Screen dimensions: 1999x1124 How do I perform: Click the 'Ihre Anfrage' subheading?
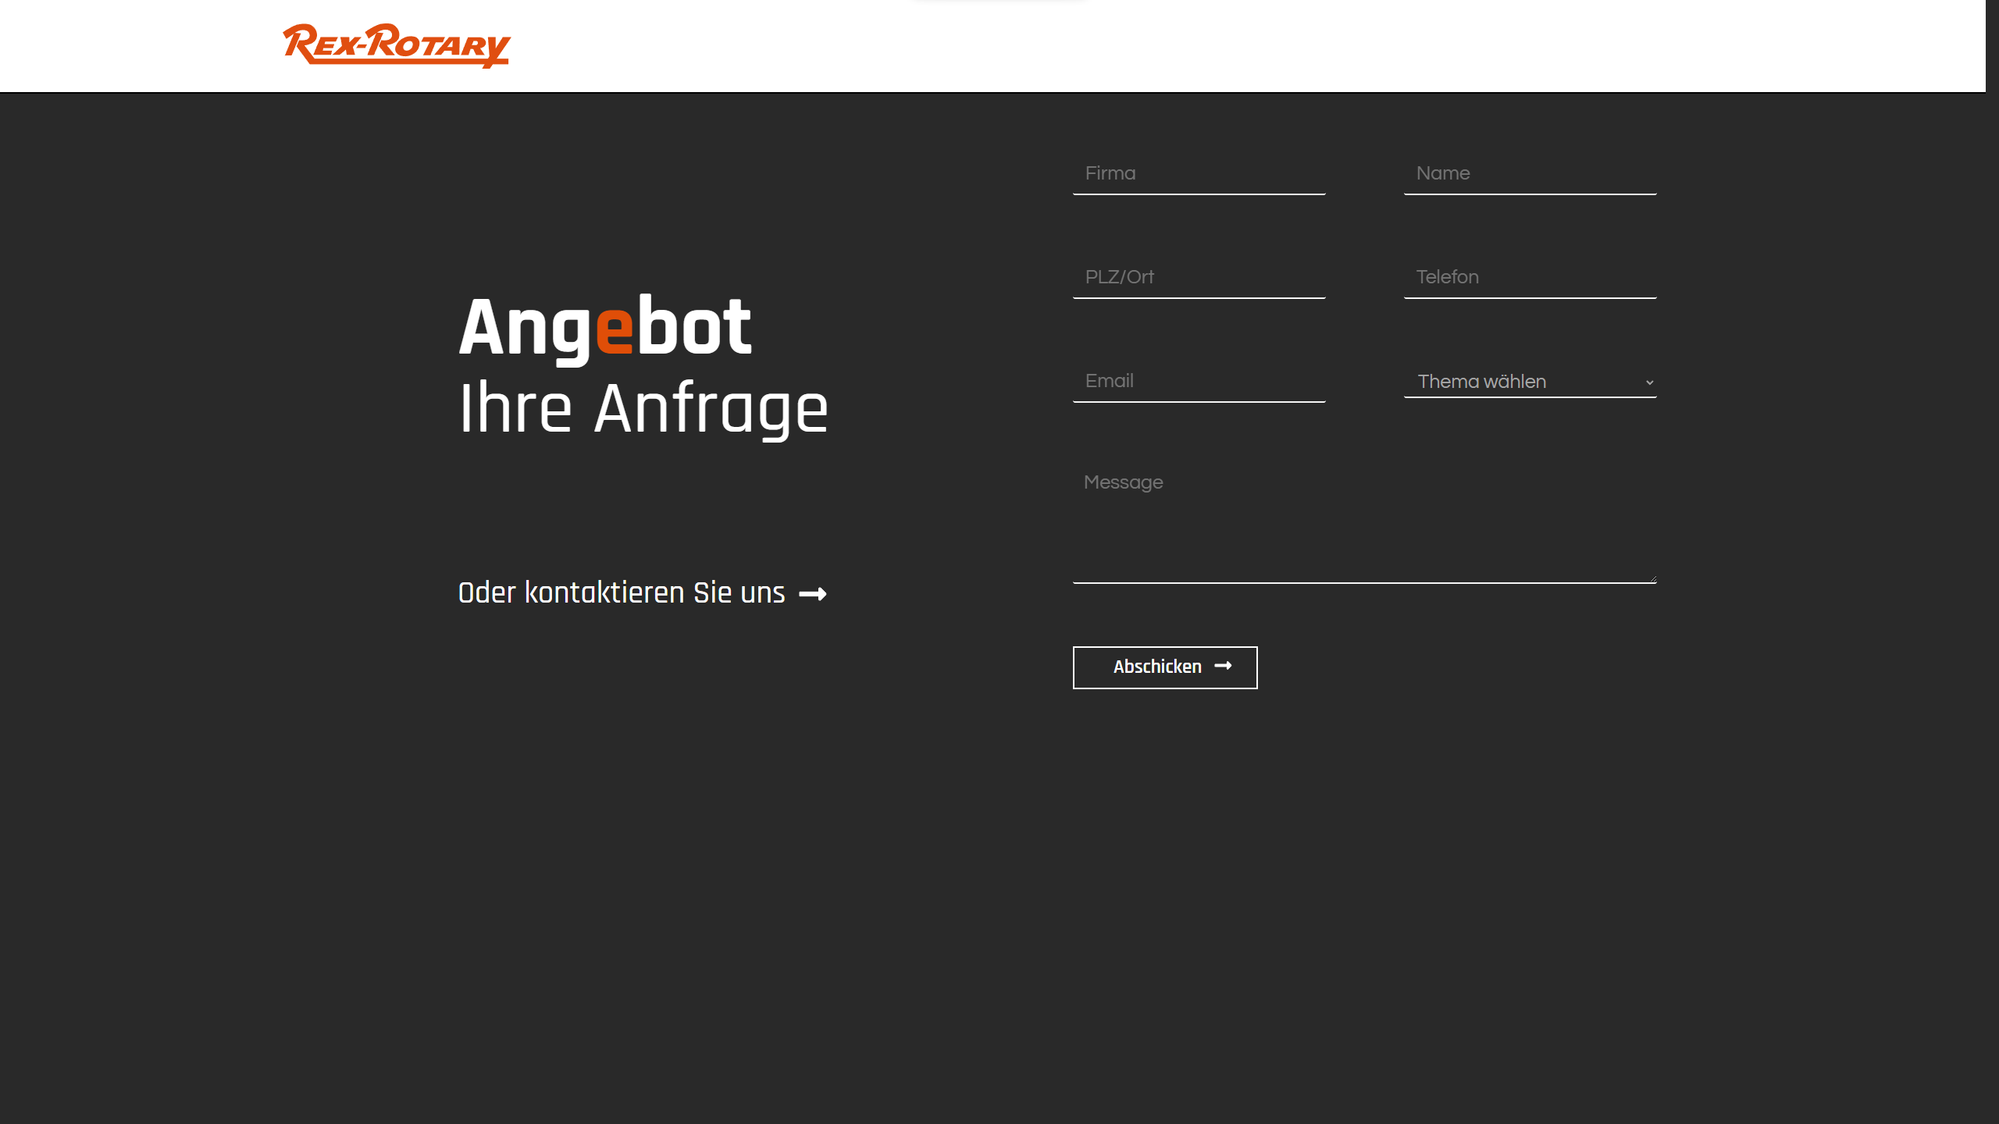[x=643, y=408]
